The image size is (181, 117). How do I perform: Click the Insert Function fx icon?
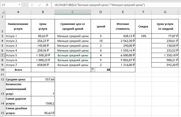(x=48, y=5)
